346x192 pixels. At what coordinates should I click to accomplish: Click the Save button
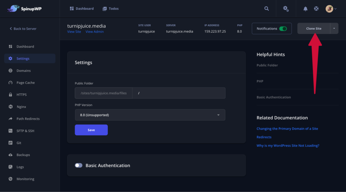pos(91,130)
